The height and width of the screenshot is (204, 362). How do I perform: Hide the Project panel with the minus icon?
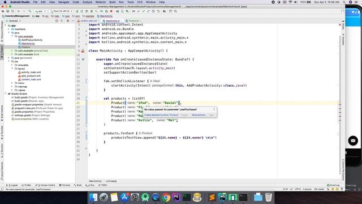73,21
